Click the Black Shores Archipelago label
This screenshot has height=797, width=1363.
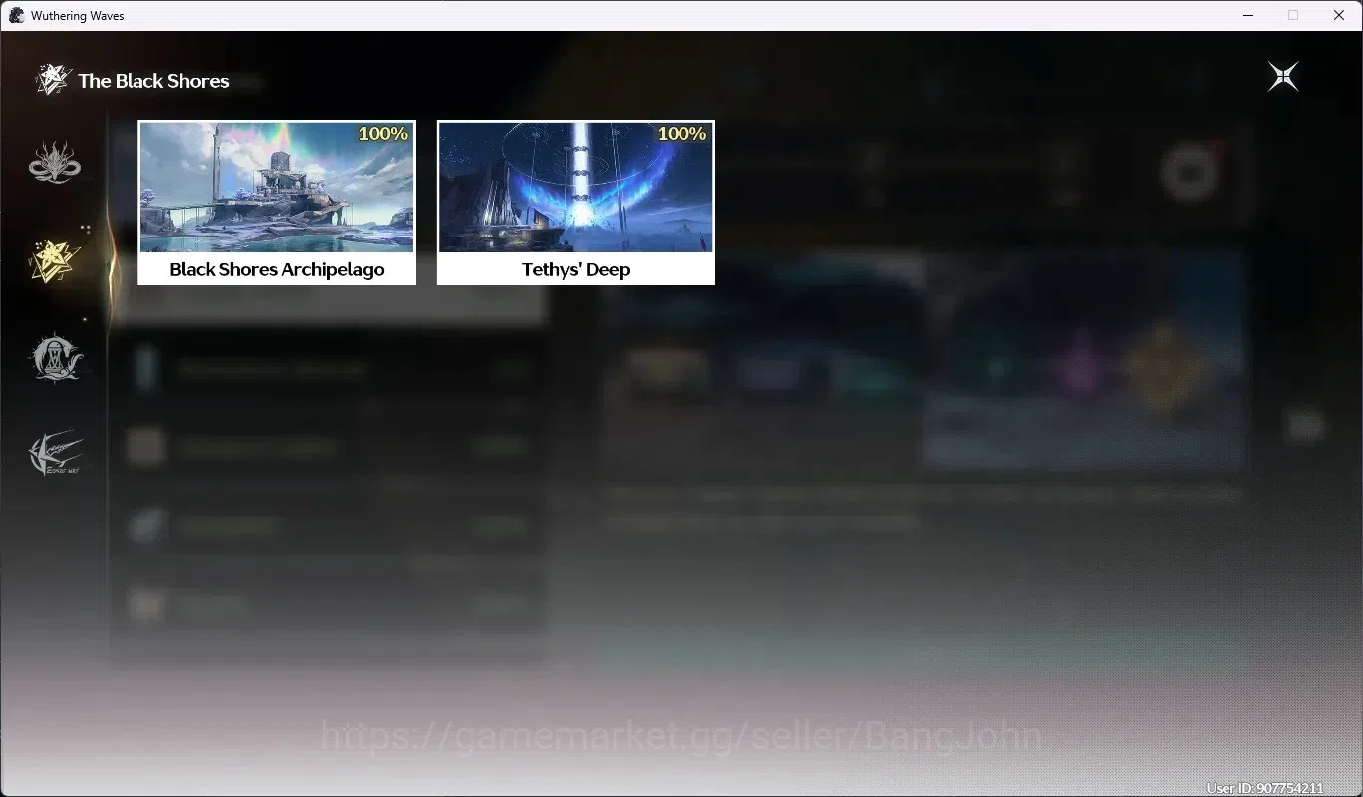click(x=277, y=269)
